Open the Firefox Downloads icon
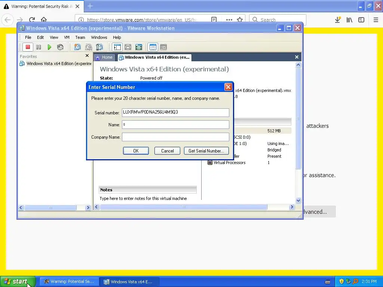This screenshot has width=383, height=287. point(338,20)
